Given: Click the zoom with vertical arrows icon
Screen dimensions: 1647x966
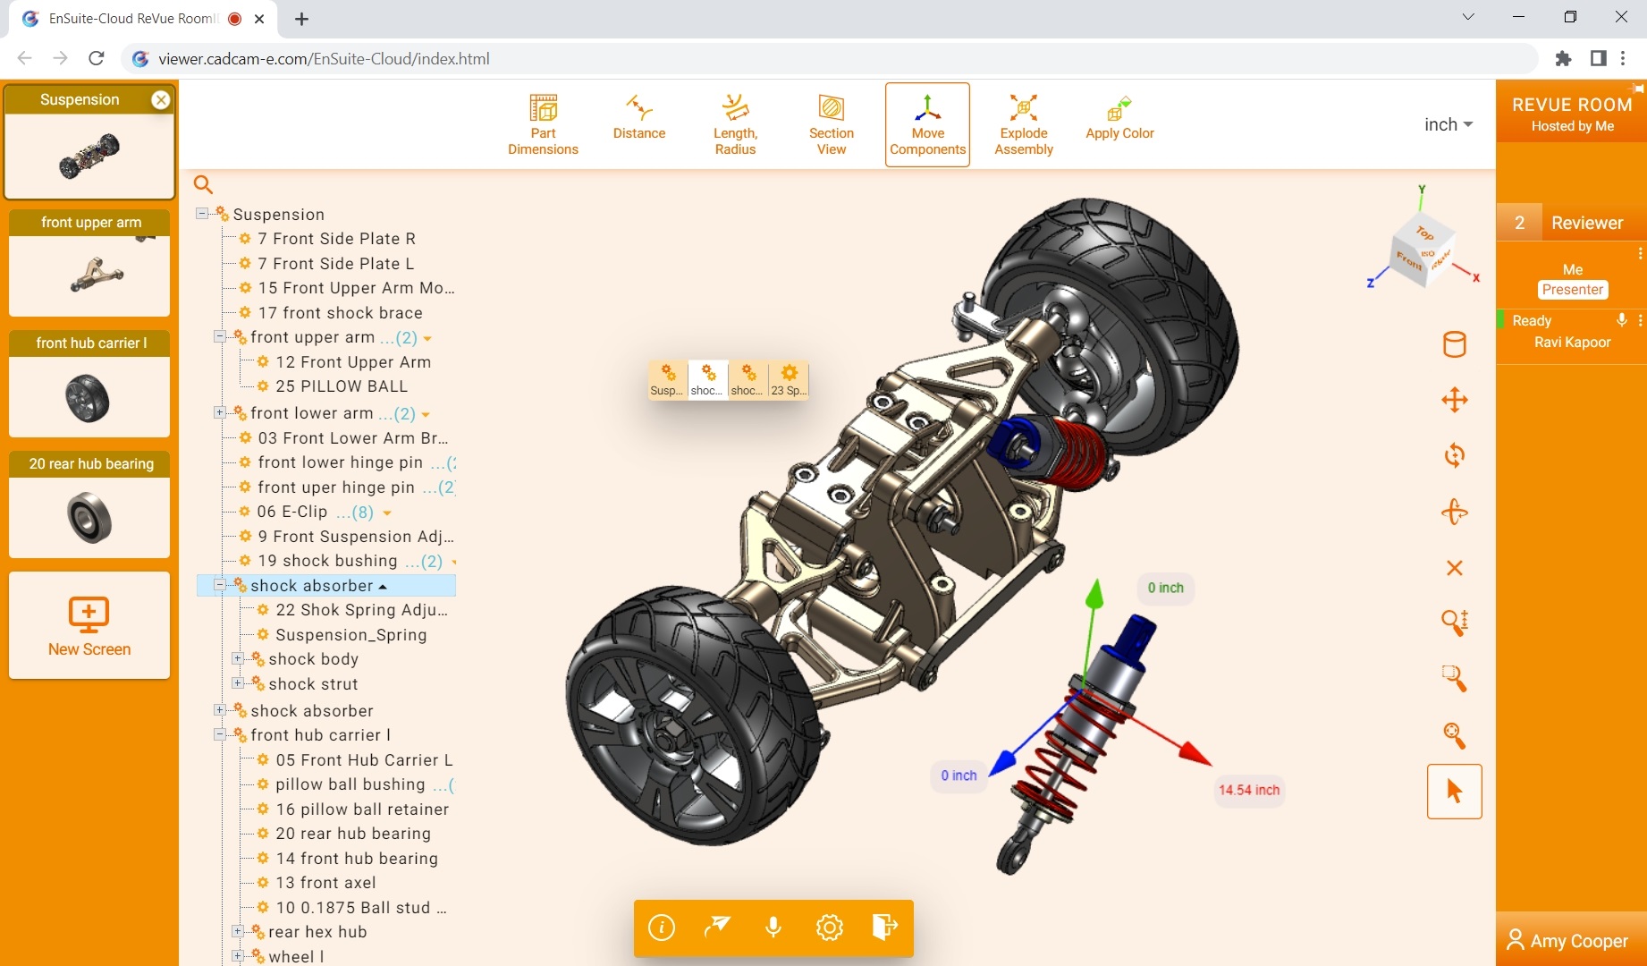Looking at the screenshot, I should point(1455,623).
